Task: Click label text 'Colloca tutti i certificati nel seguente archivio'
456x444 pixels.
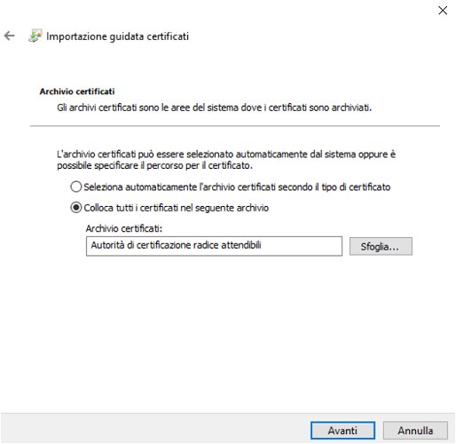Action: (x=177, y=208)
